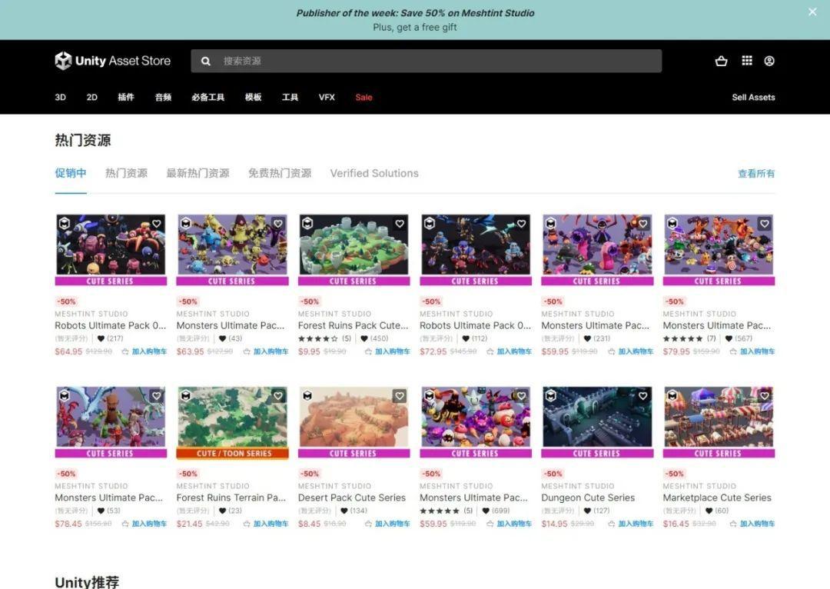This screenshot has width=830, height=589.
Task: Open the 2D category menu
Action: pyautogui.click(x=92, y=98)
